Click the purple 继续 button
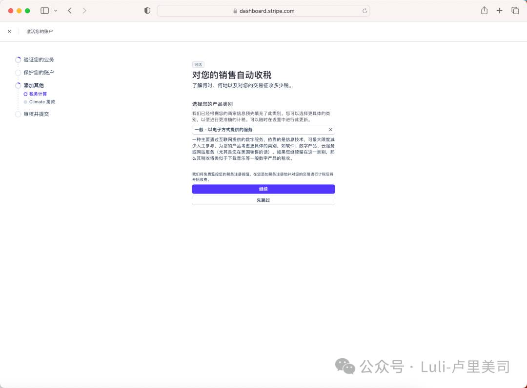Screen dimensions: 527x388 point(263,189)
